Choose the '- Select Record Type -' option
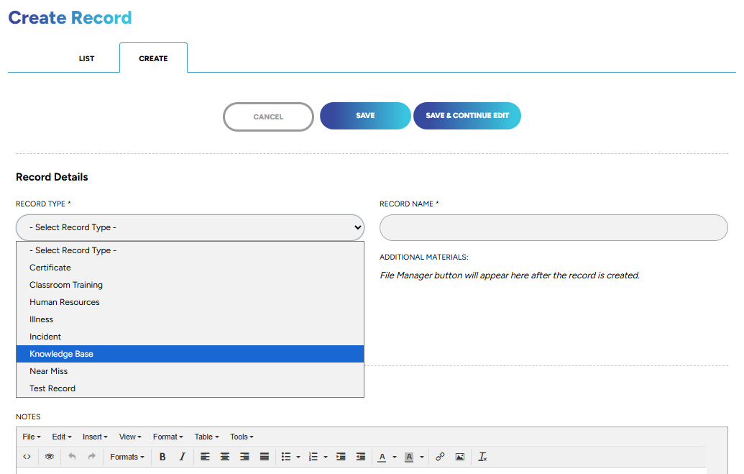Viewport: 744px width, 474px height. (x=190, y=250)
